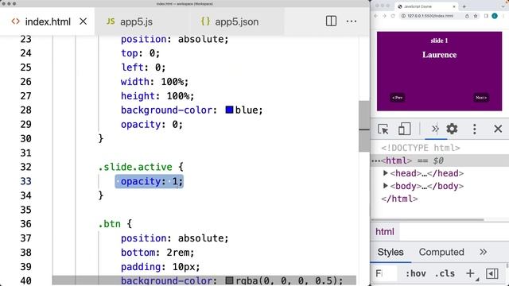Click the browser address bar URL
This screenshot has width=509, height=286.
point(430,16)
